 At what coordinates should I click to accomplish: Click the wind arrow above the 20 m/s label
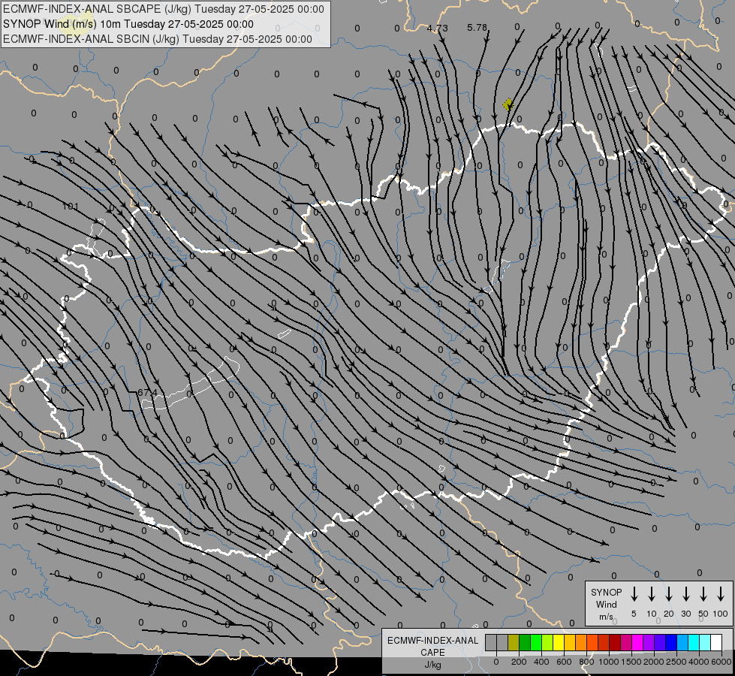tap(669, 594)
